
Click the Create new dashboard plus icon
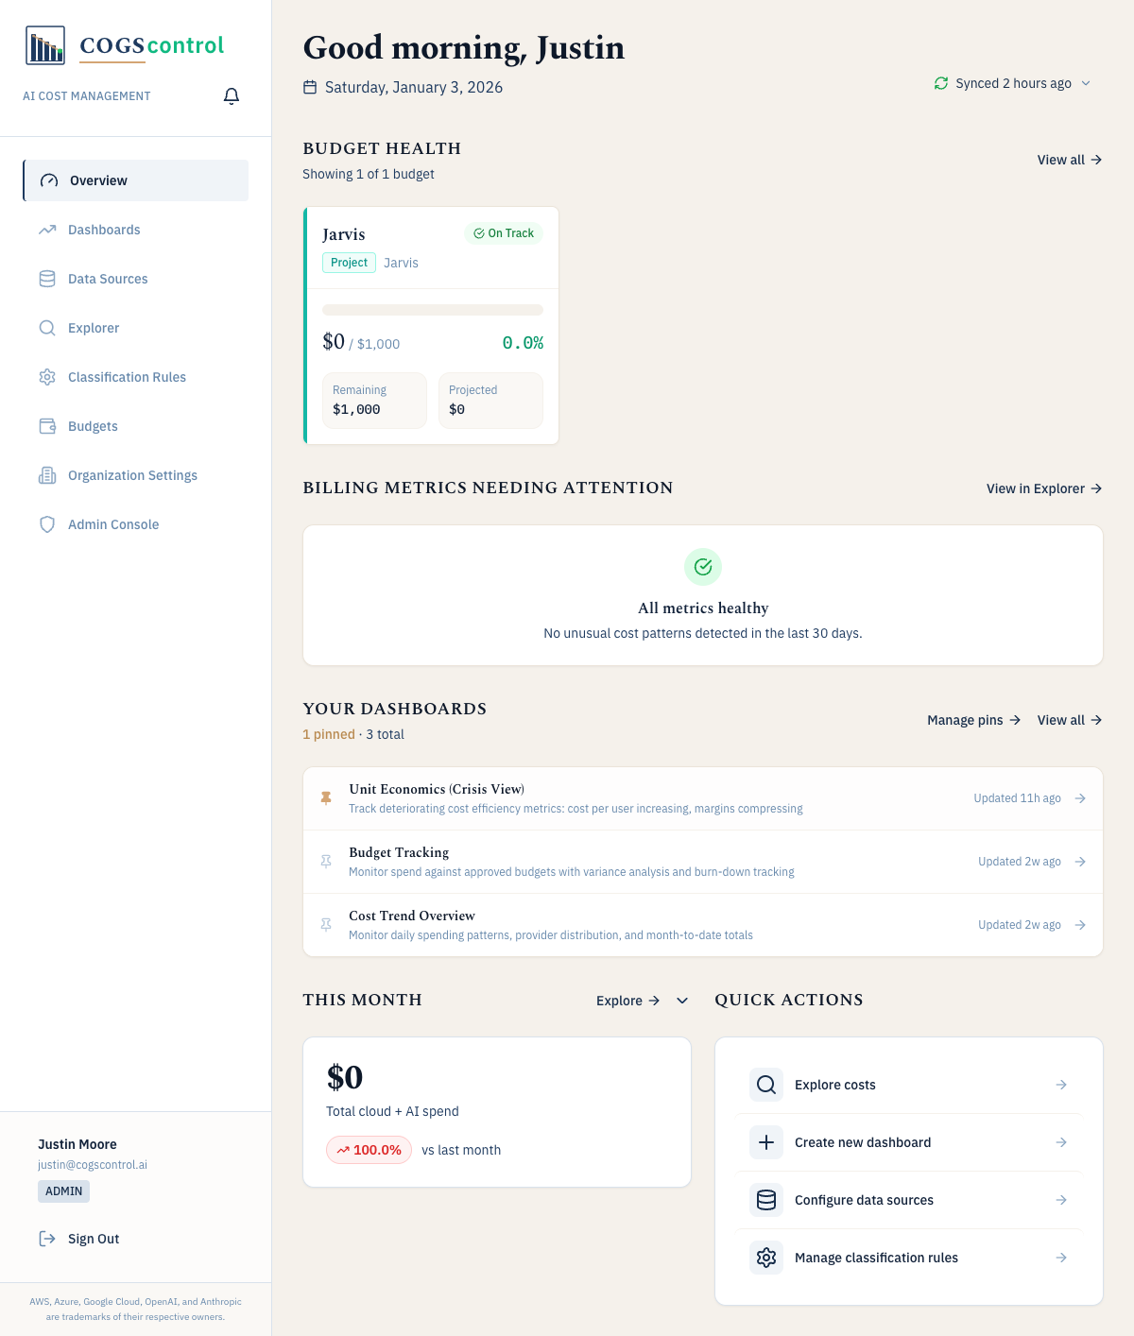(x=766, y=1142)
